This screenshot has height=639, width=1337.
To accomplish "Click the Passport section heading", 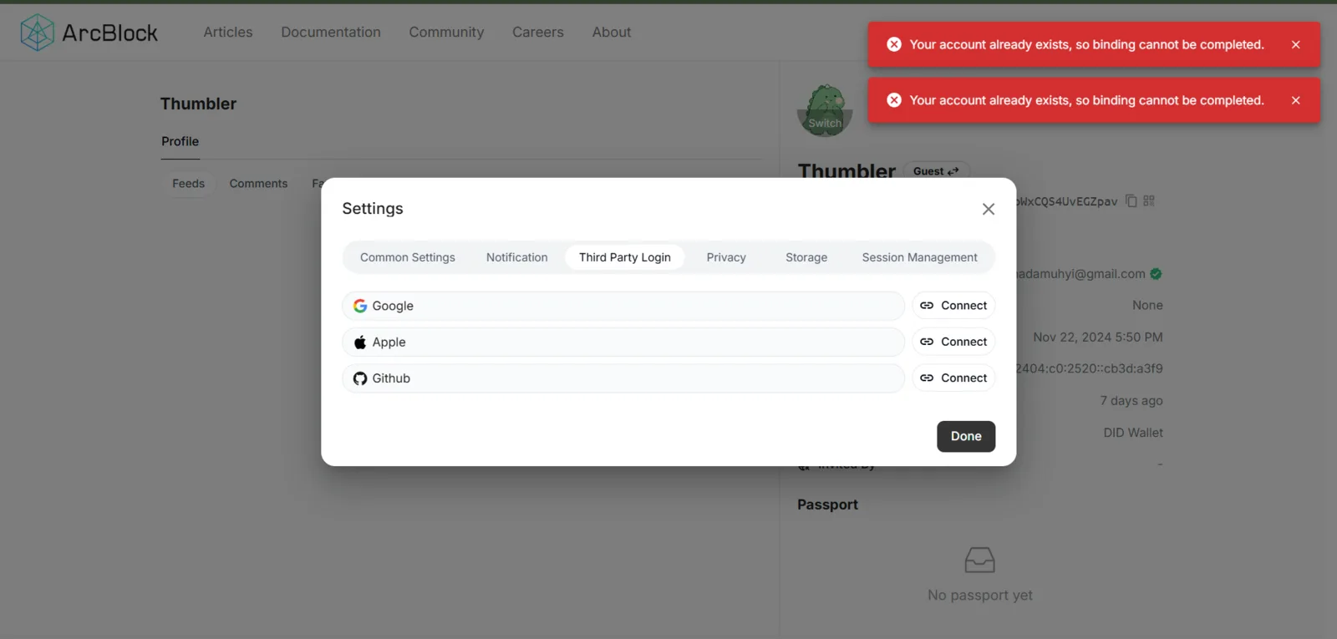I will pos(827,505).
